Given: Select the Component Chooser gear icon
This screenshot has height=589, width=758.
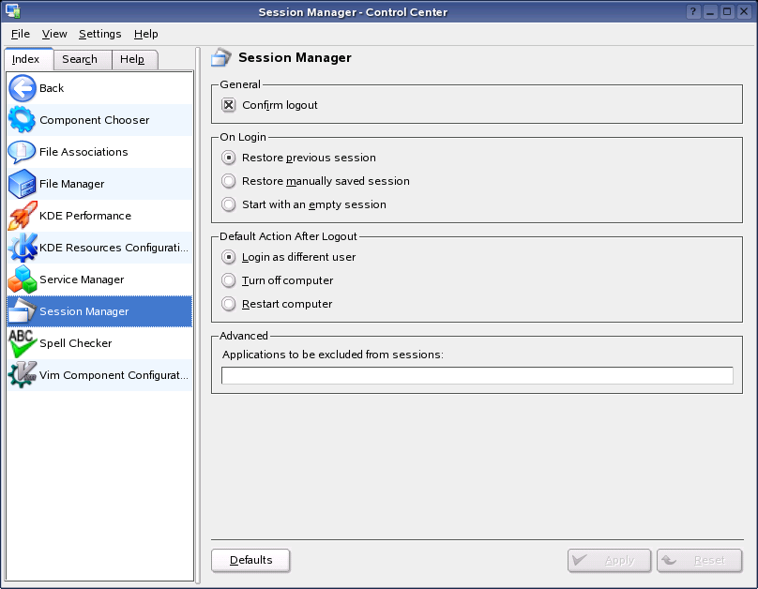Looking at the screenshot, I should click(23, 120).
